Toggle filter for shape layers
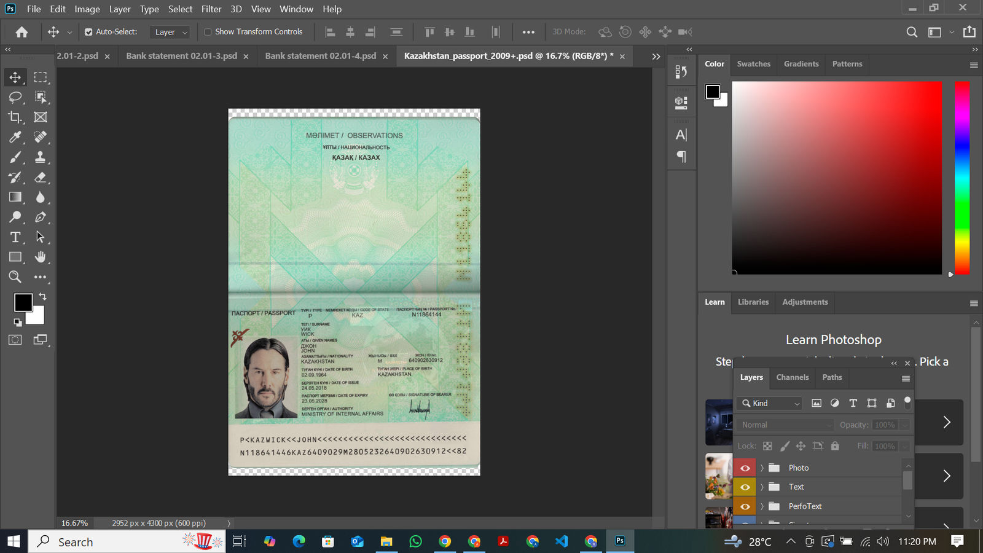Image resolution: width=983 pixels, height=553 pixels. (x=872, y=403)
